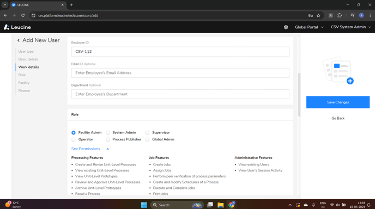Image resolution: width=375 pixels, height=209 pixels.
Task: Open site information icon in address bar
Action: click(33, 15)
